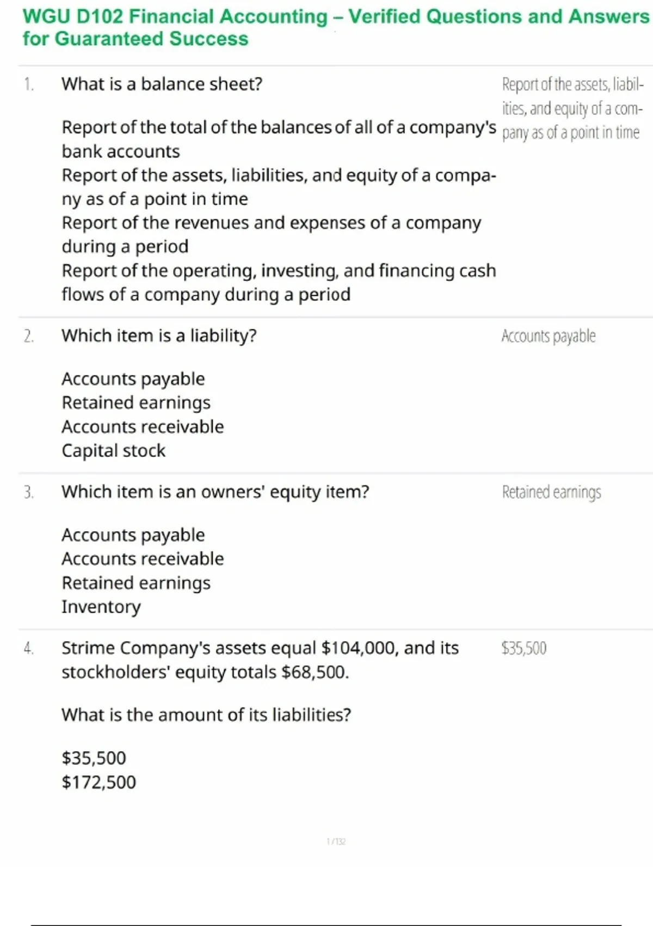653x926 pixels.
Task: Choose the "Inventory" answer option
Action: tap(101, 607)
